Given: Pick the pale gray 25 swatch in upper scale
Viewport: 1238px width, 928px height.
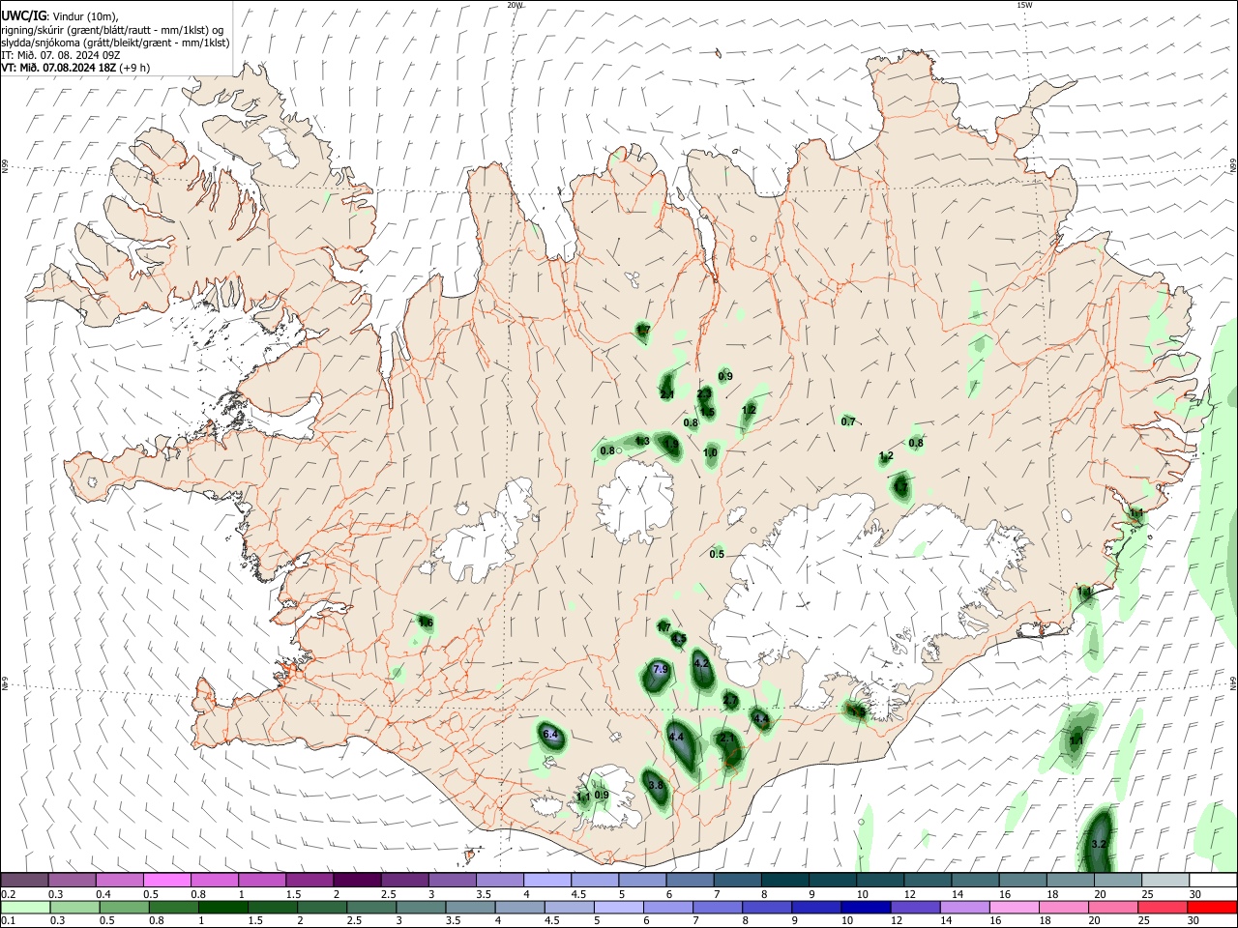Looking at the screenshot, I should pos(1164,881).
